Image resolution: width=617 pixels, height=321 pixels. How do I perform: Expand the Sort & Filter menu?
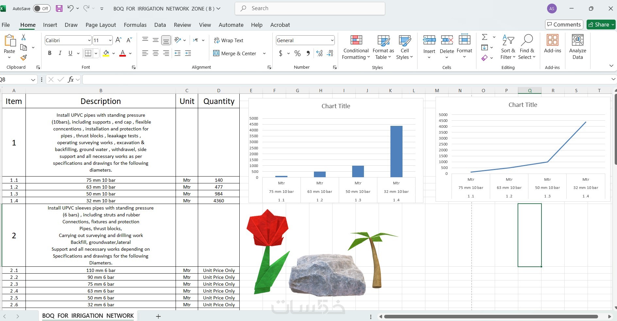tap(508, 47)
